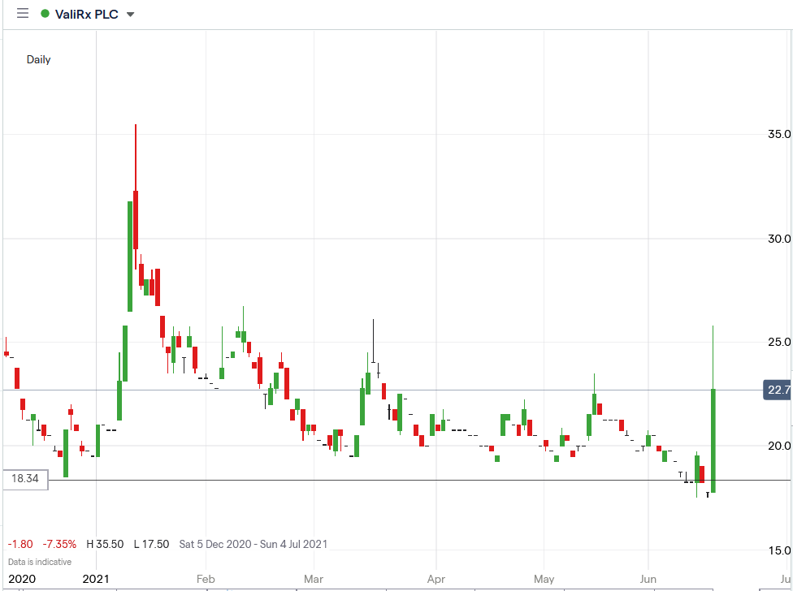Screen dimensions: 793x591
Task: Click the Jun label on time axis
Action: pos(648,579)
